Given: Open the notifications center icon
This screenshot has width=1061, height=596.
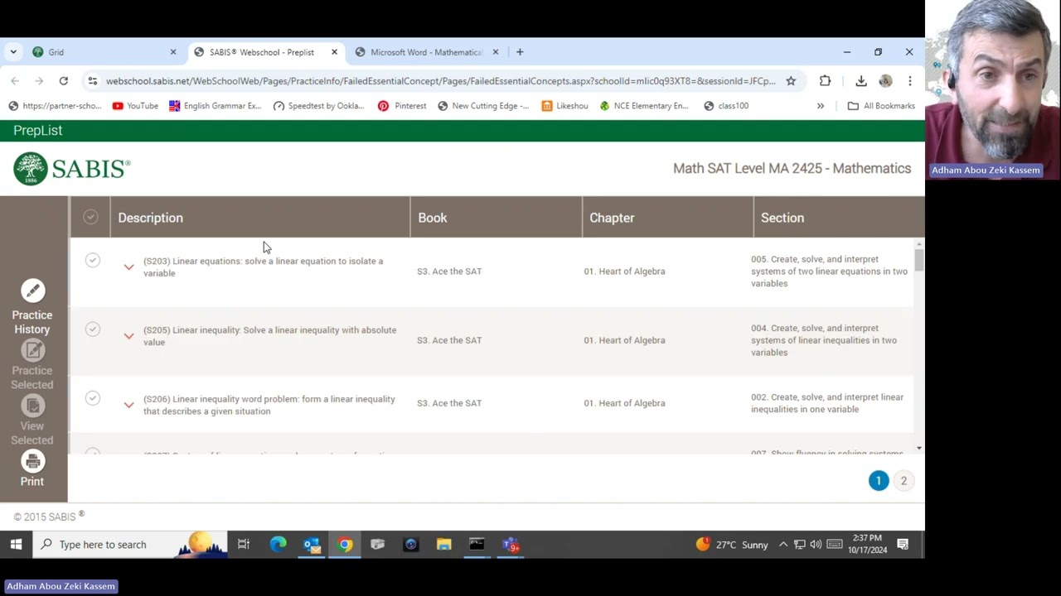Looking at the screenshot, I should pyautogui.click(x=903, y=545).
